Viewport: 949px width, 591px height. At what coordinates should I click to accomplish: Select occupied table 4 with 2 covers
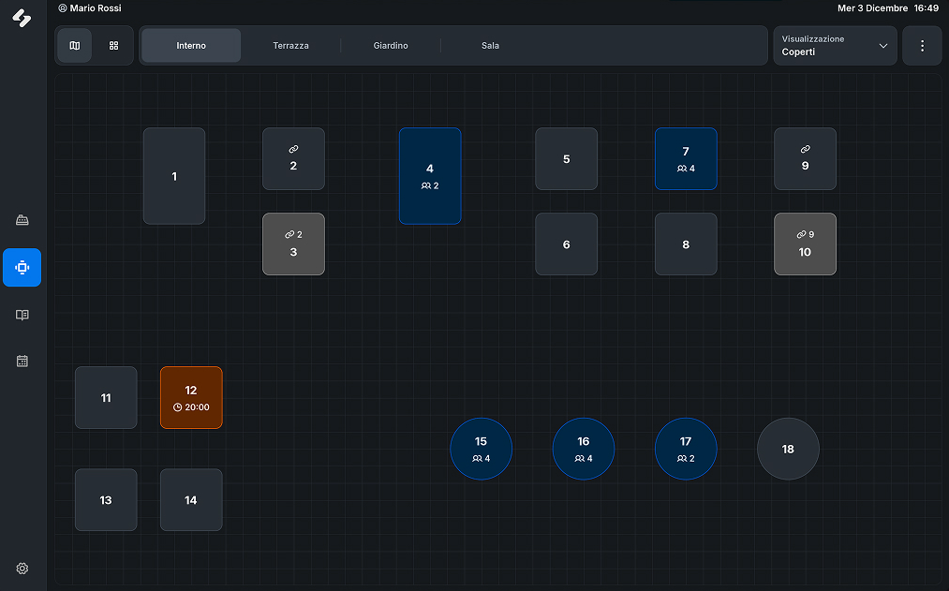430,176
